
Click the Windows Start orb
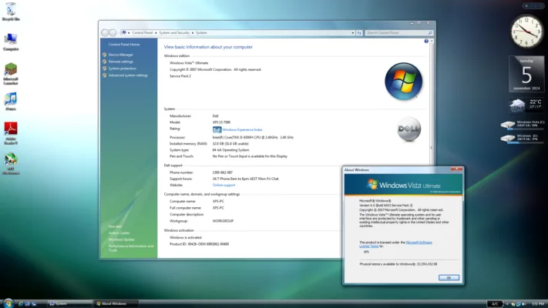pyautogui.click(x=8, y=303)
